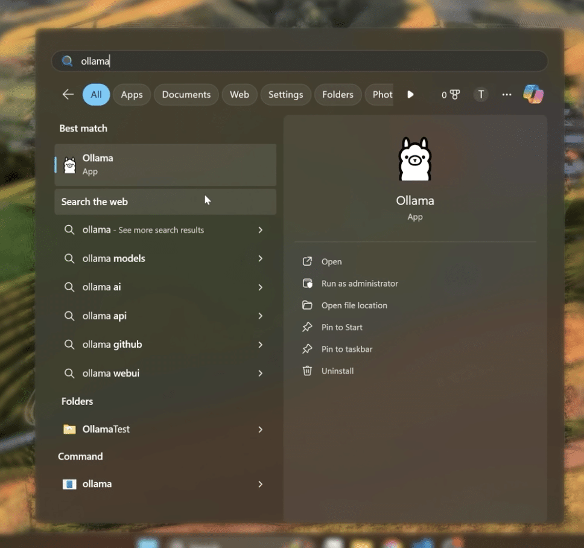Show more filter tabs with play arrow
Viewport: 584px width, 548px height.
[410, 95]
